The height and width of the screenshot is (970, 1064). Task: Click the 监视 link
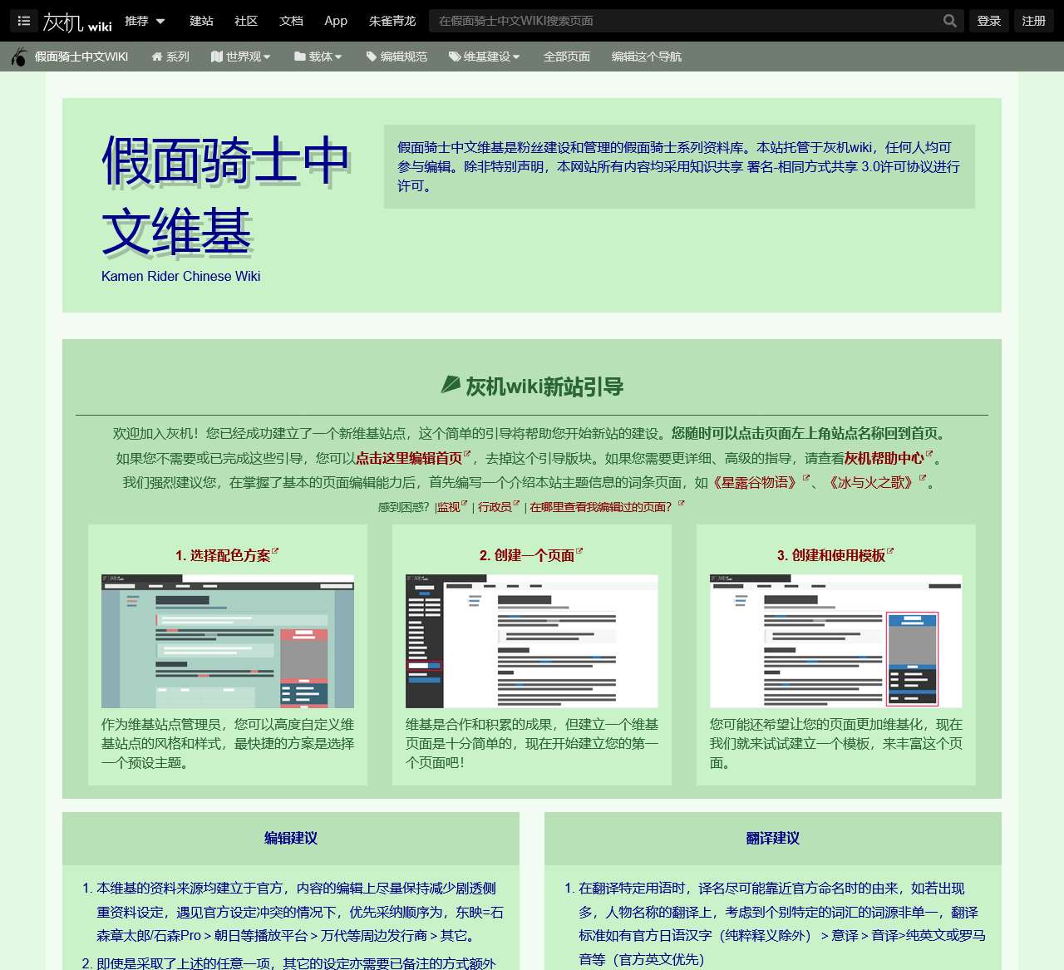pyautogui.click(x=449, y=507)
